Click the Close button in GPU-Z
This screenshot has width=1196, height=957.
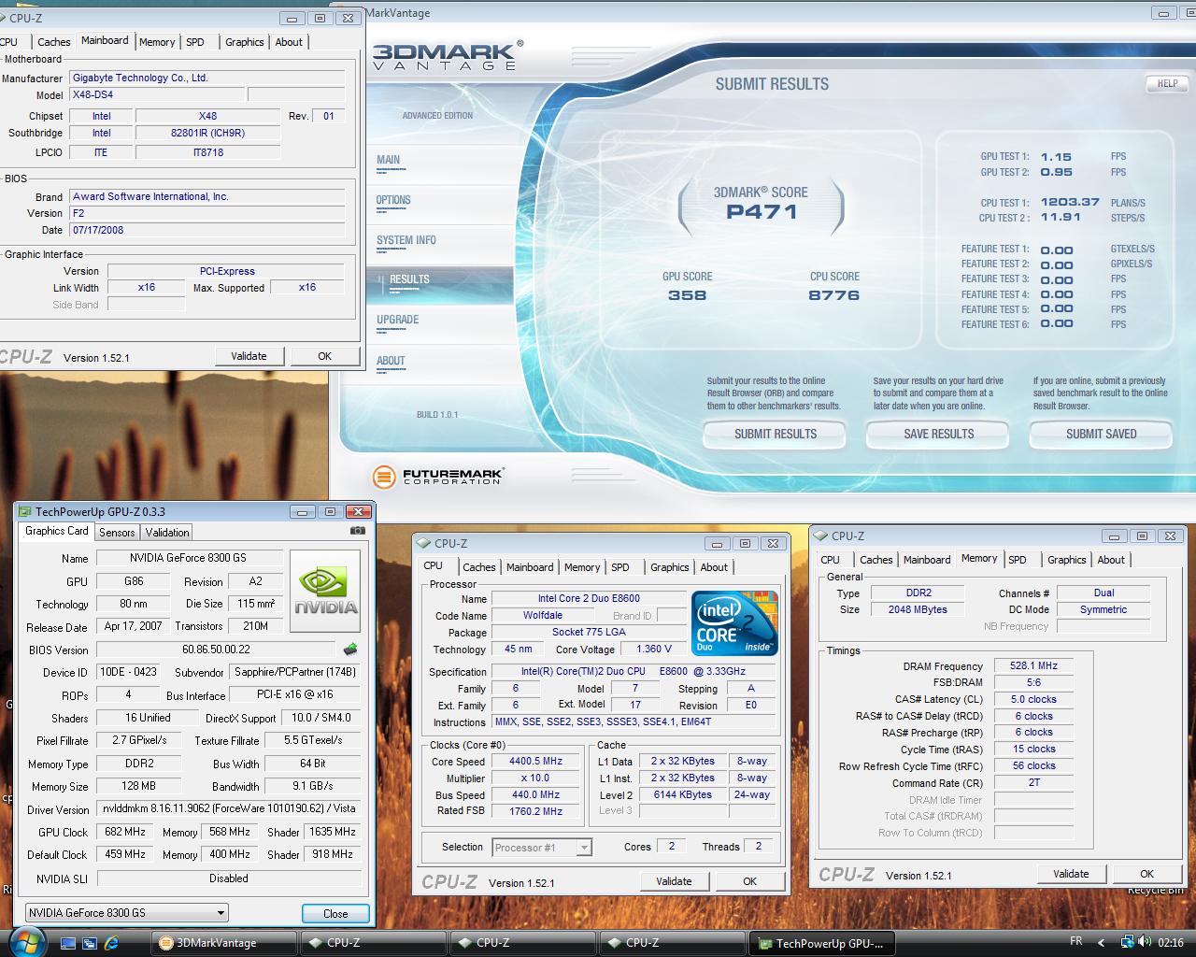(x=335, y=914)
